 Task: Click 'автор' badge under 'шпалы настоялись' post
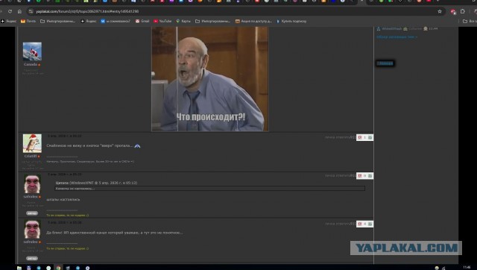coord(32,213)
